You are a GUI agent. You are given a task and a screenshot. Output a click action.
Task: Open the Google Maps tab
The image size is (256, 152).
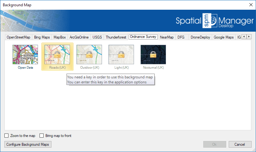coord(223,37)
